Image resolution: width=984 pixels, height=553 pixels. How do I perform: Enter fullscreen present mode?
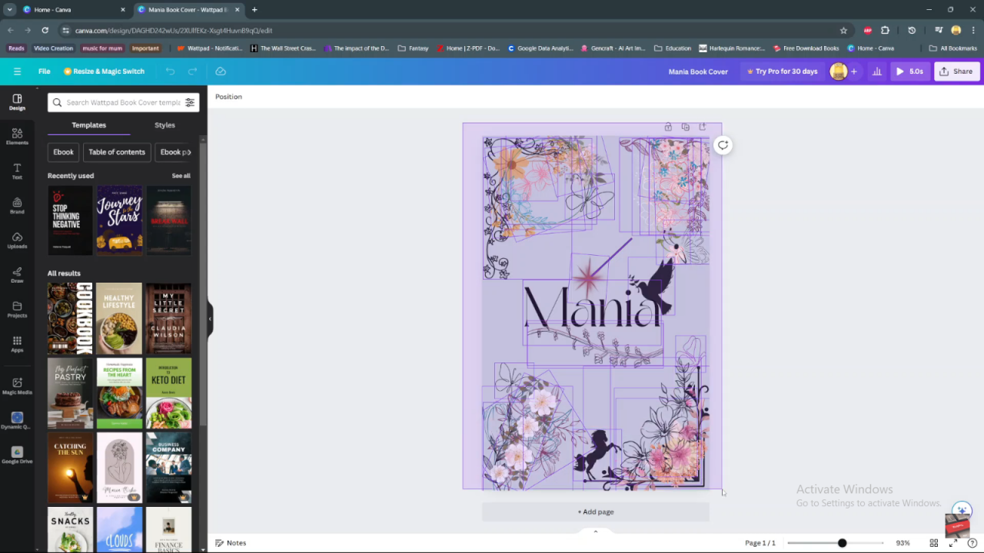[x=953, y=543]
